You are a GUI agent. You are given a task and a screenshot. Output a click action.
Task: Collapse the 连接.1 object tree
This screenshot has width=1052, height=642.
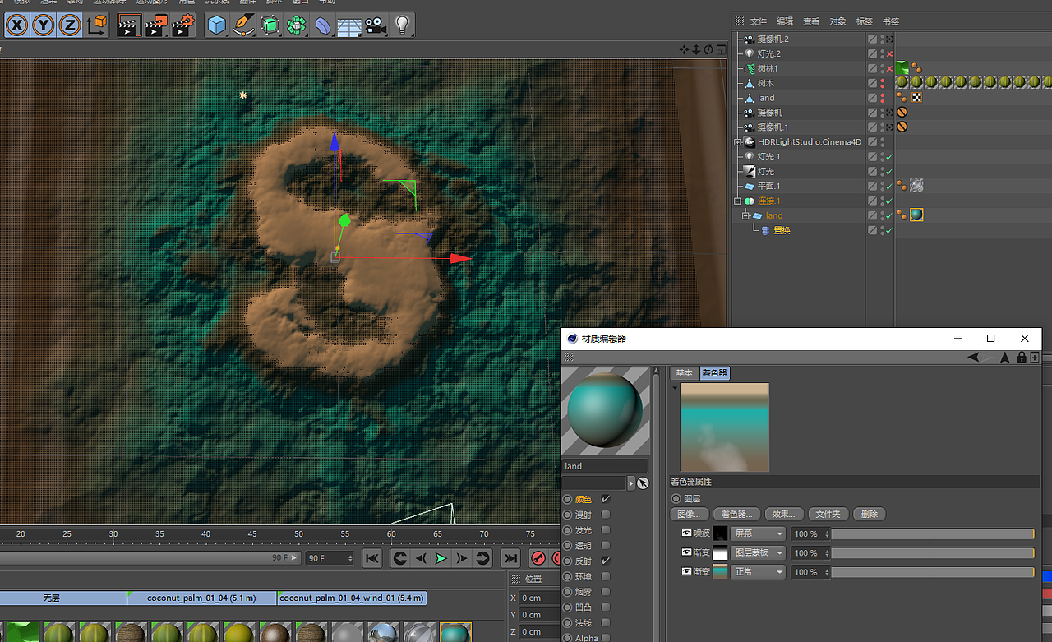tap(738, 201)
